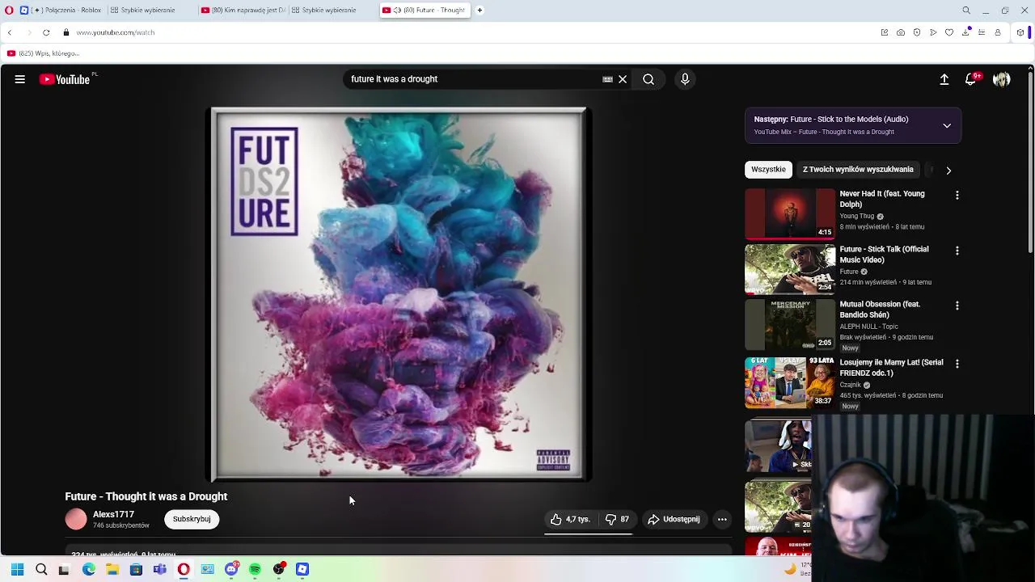Click the Udostępnij share button
The height and width of the screenshot is (582, 1035).
[x=674, y=519]
